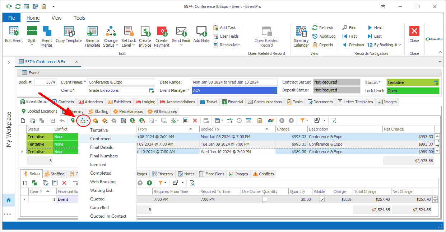Click the Add Task button
This screenshot has width=446, height=232.
224,28
